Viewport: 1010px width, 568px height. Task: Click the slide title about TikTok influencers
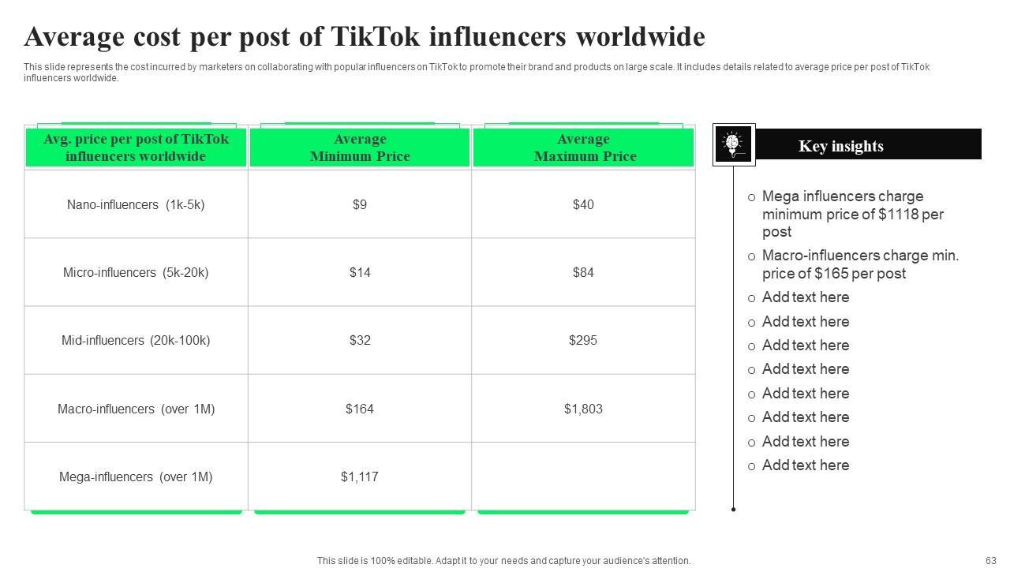pyautogui.click(x=365, y=37)
